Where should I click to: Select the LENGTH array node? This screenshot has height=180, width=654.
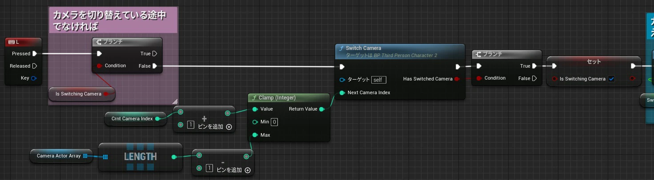pyautogui.click(x=140, y=157)
